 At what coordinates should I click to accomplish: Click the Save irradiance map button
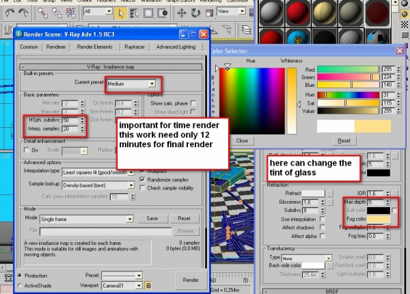[152, 218]
